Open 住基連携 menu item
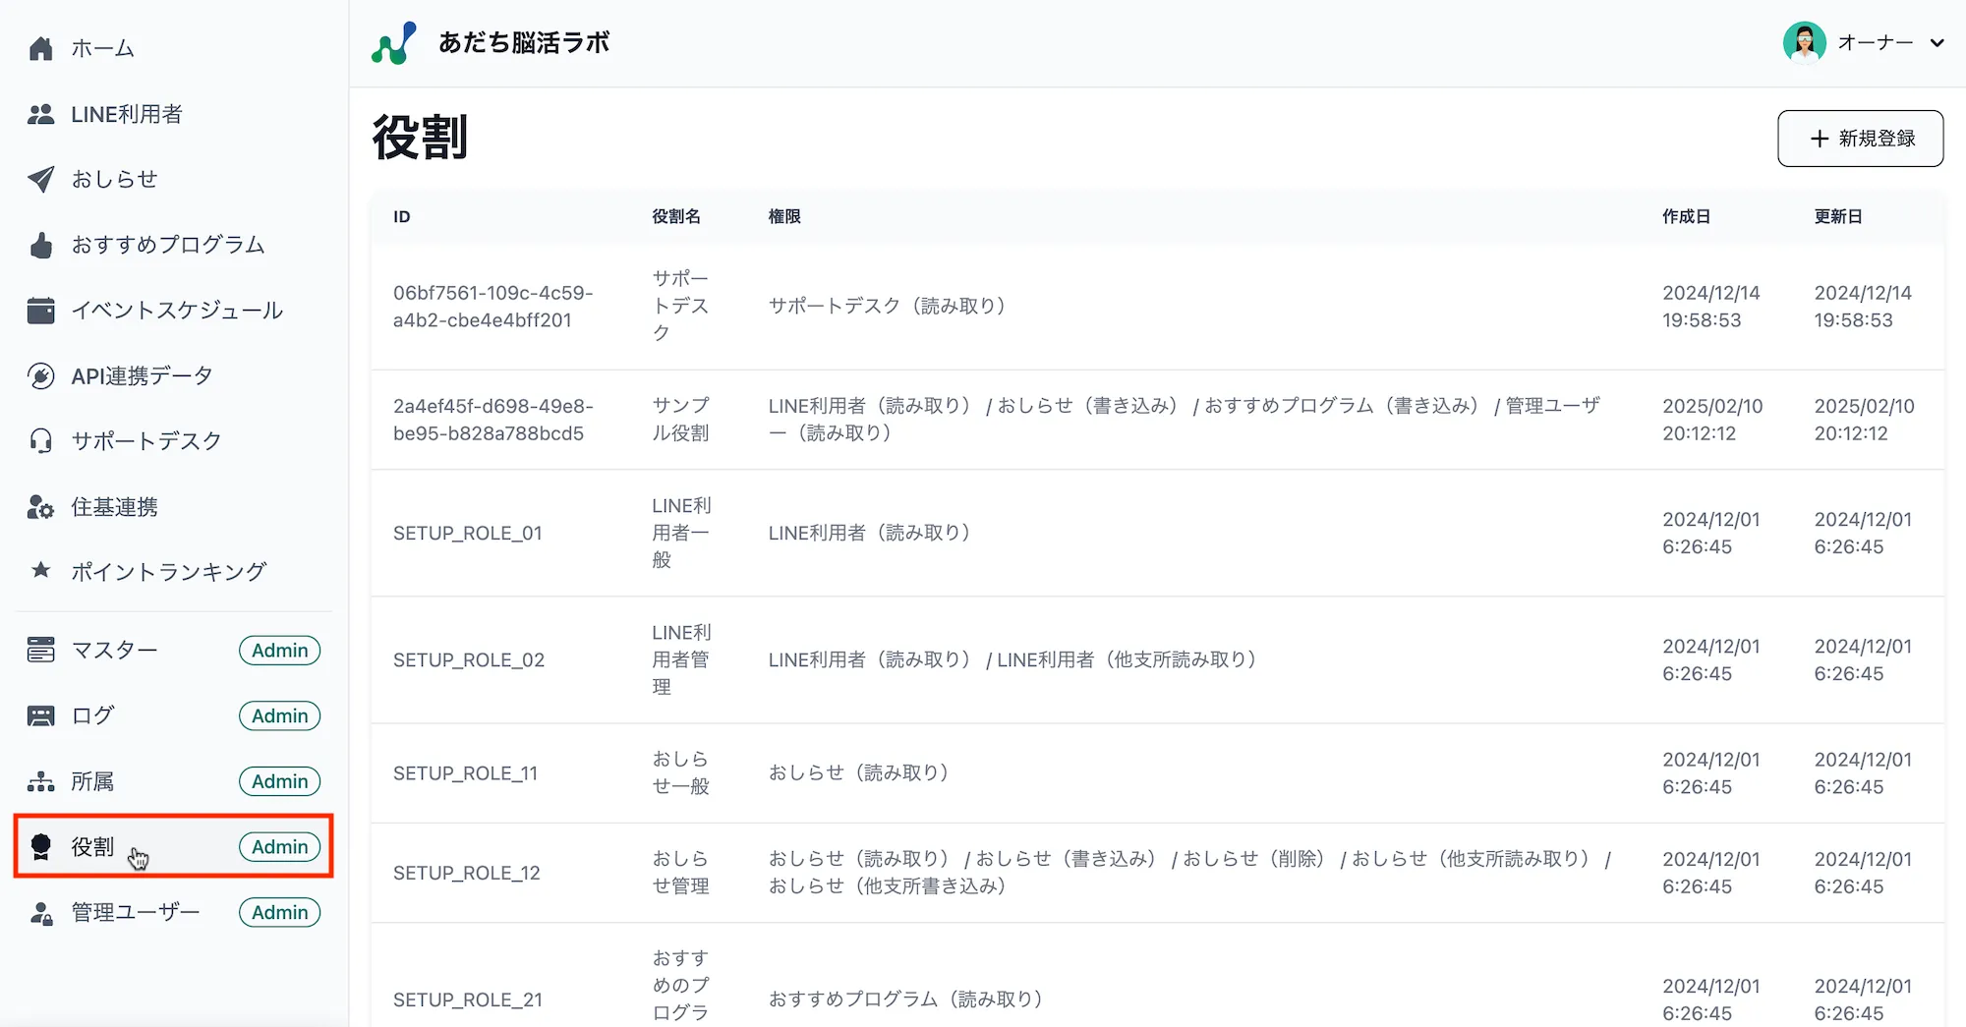 coord(114,507)
